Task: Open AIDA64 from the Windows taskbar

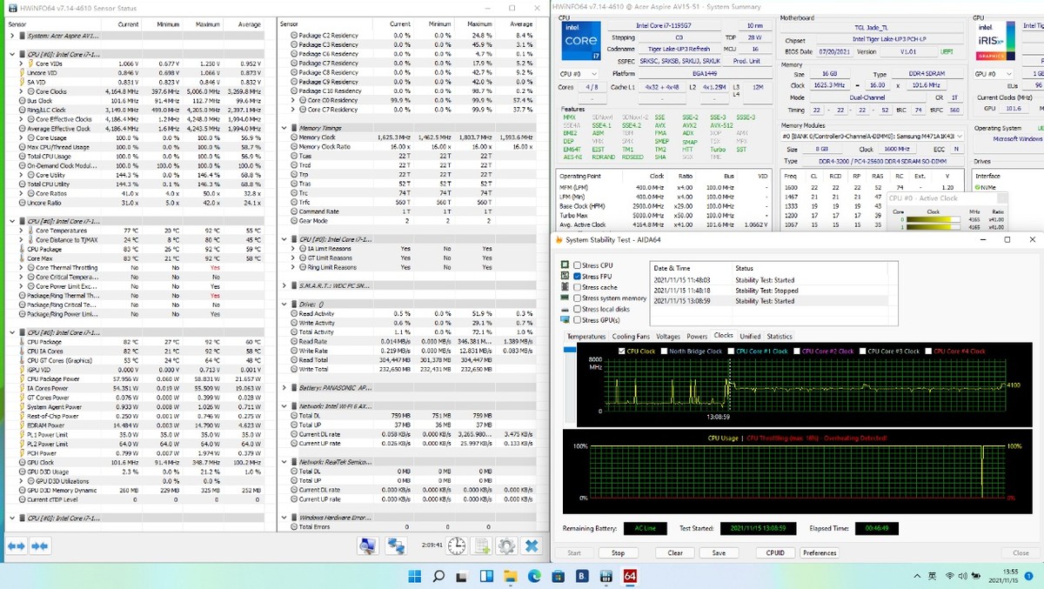Action: (x=630, y=576)
